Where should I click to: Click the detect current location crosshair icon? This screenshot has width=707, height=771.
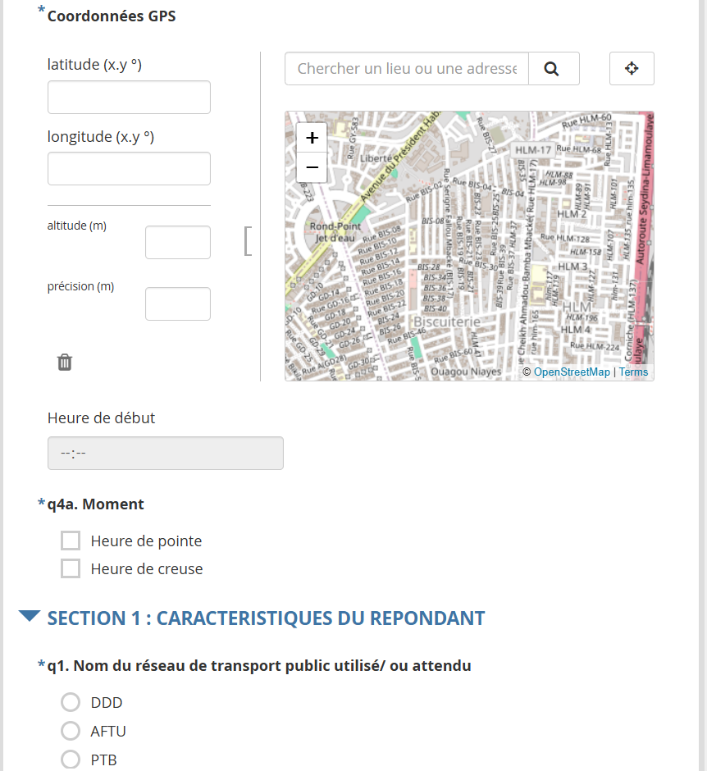632,69
